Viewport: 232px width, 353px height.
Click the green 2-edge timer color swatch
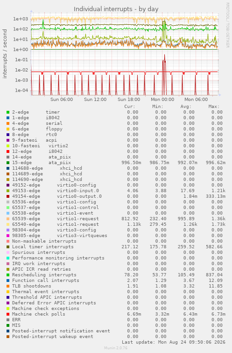pos(8,112)
